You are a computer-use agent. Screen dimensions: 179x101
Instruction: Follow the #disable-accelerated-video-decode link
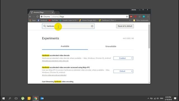pos(55,61)
